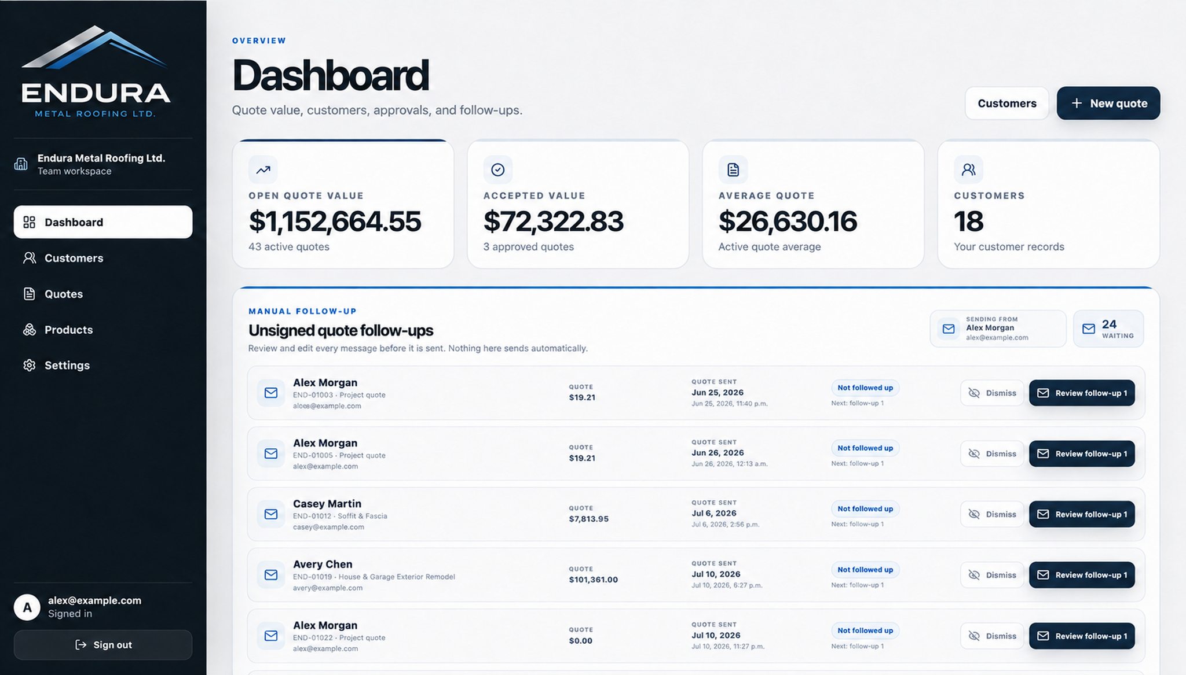This screenshot has height=675, width=1186.
Task: Click casey@example.com email address
Action: click(328, 527)
